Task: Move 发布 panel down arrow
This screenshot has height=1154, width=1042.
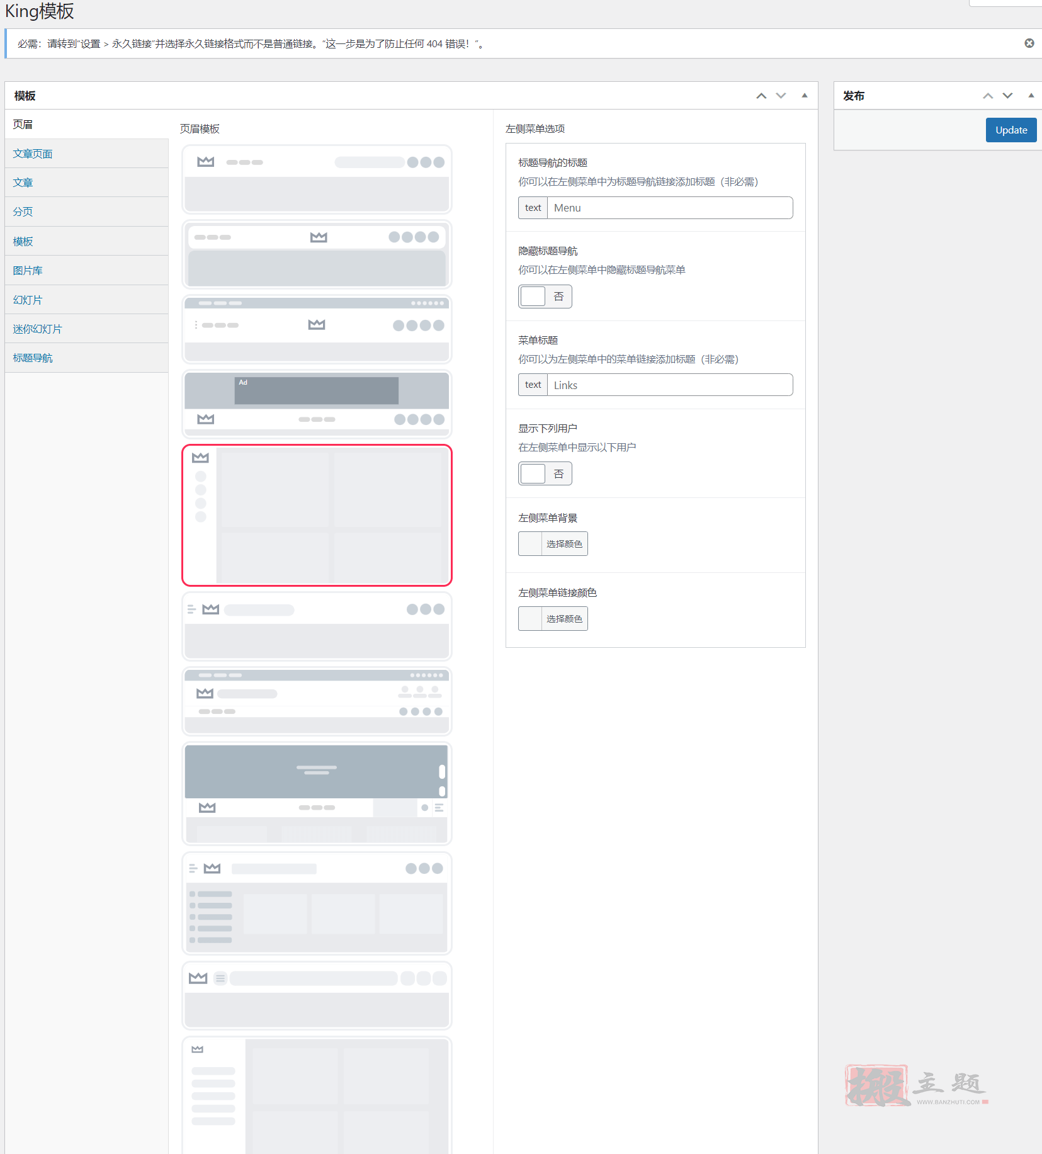Action: pyautogui.click(x=1007, y=96)
